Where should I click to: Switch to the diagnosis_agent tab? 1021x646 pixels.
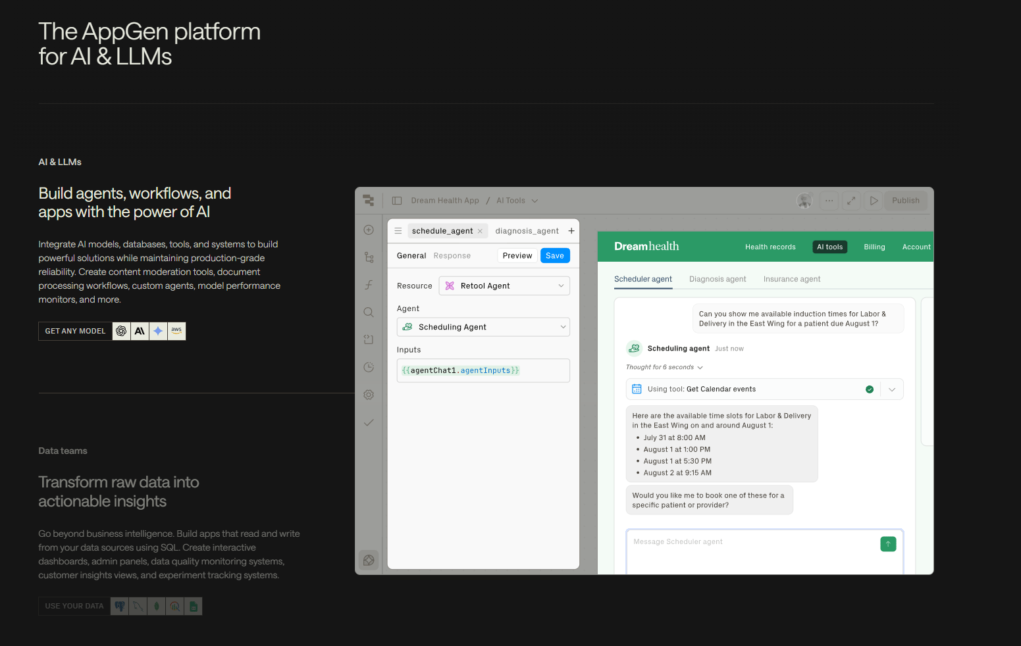point(527,231)
